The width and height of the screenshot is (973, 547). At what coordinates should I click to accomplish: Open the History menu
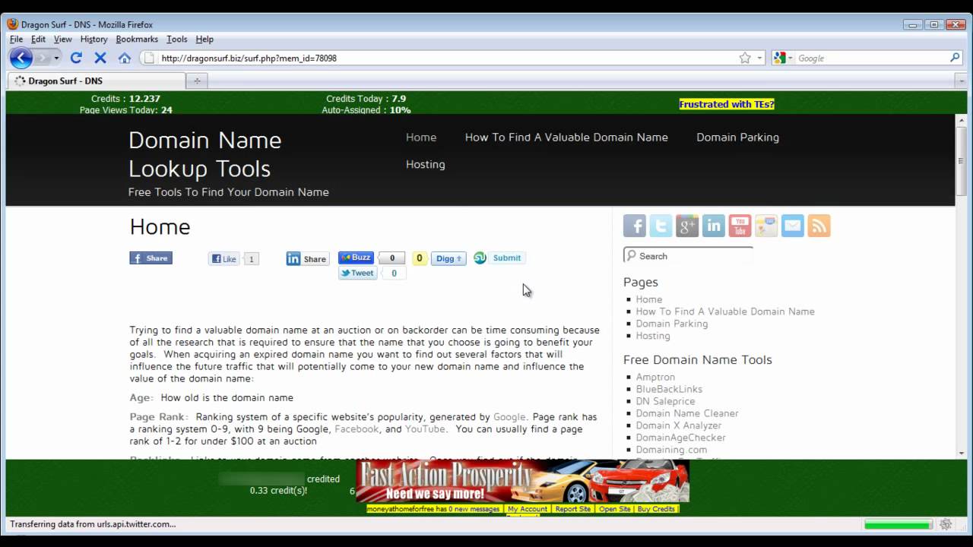93,39
